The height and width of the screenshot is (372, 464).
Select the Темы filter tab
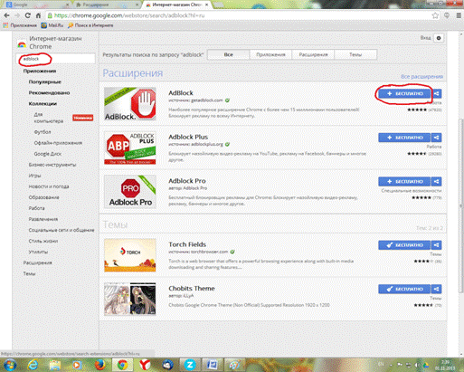[355, 54]
